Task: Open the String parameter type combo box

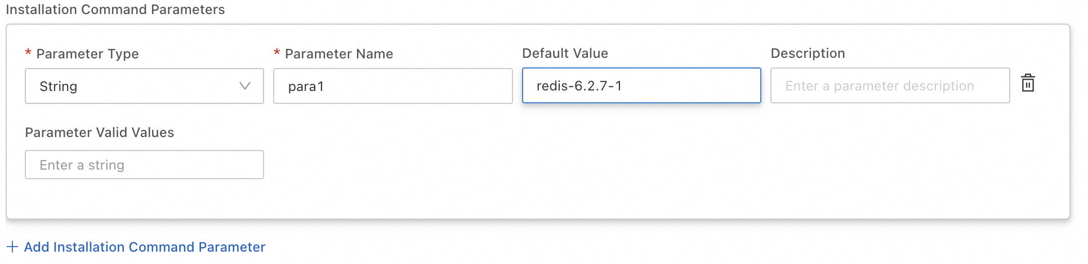Action: (x=144, y=86)
